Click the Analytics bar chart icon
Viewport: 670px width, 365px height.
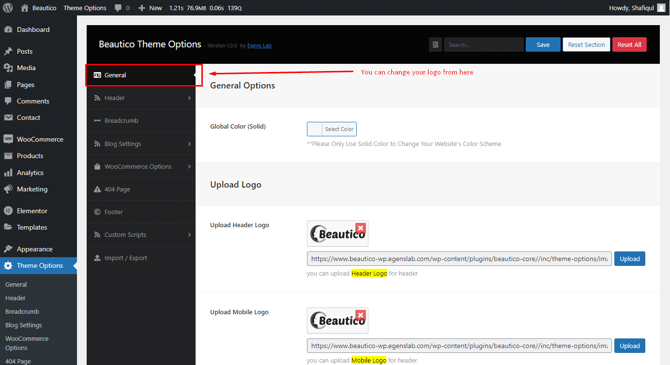(x=8, y=173)
